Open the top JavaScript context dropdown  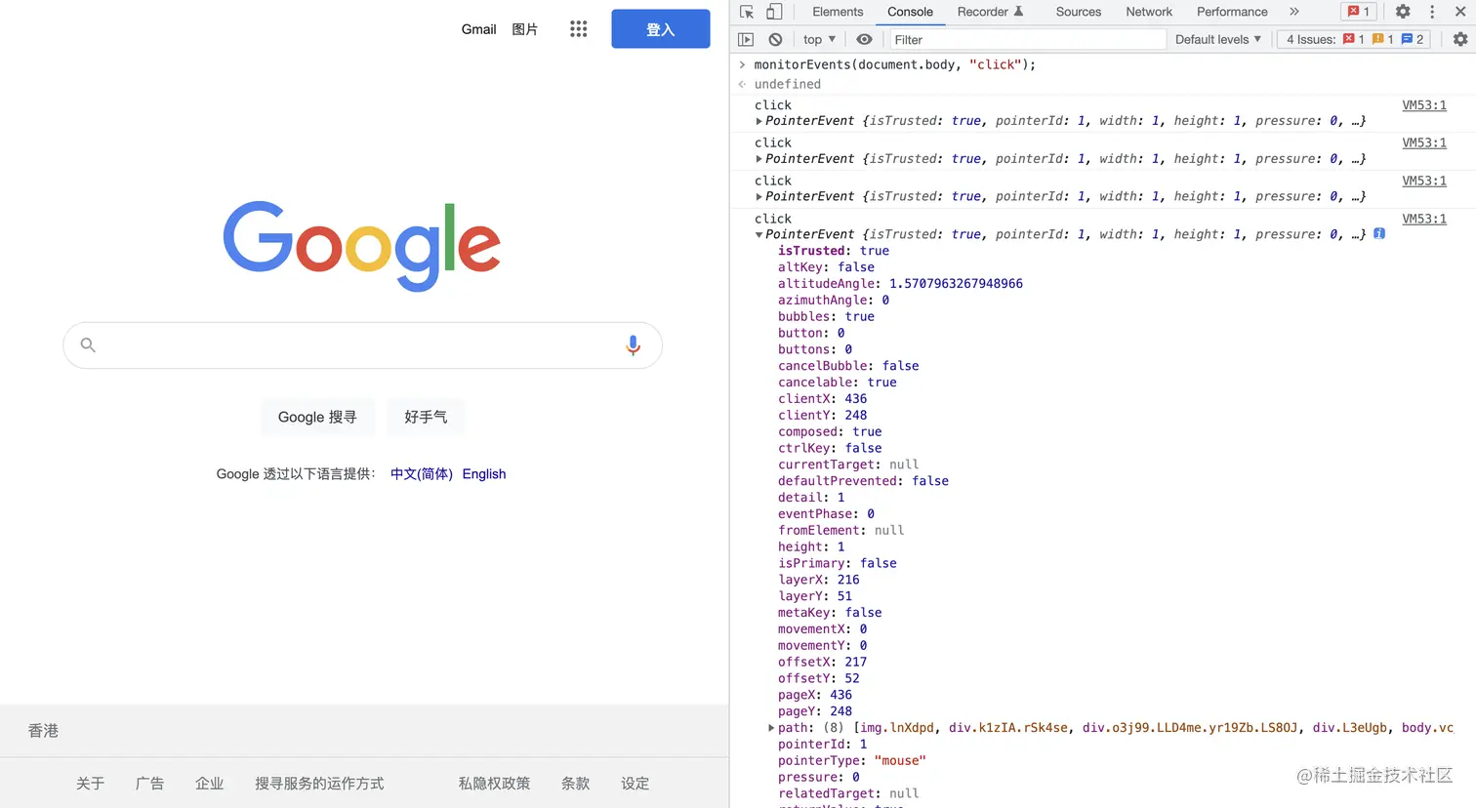click(x=820, y=39)
